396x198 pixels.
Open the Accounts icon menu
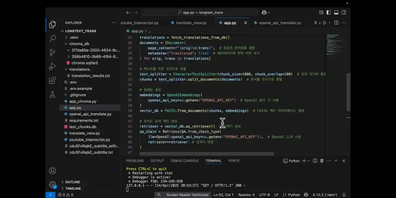53,170
